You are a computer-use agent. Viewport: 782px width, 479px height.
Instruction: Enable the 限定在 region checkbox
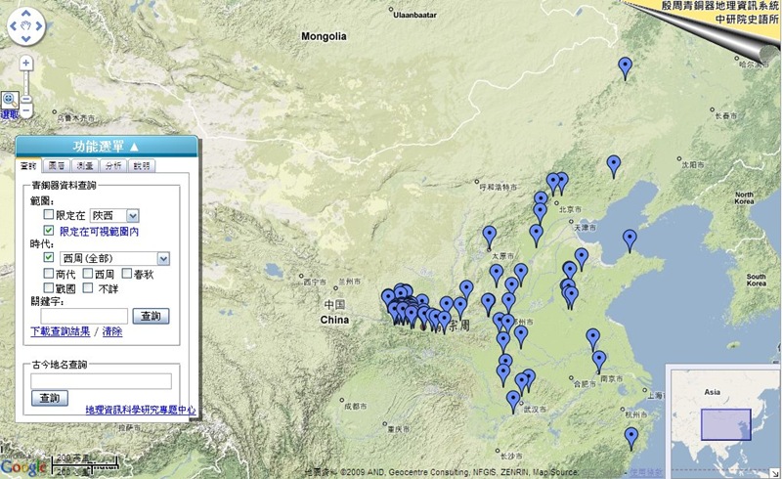(49, 215)
